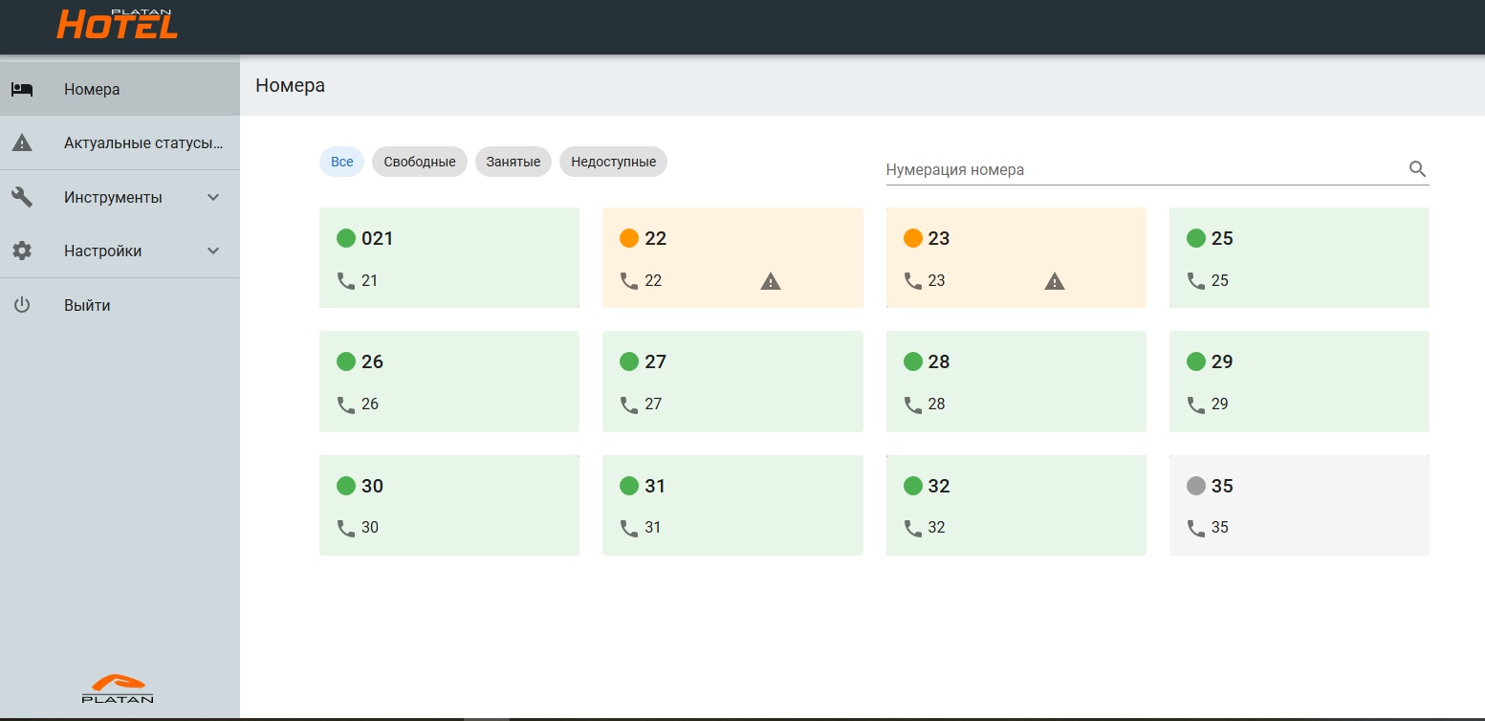The image size is (1485, 721).
Task: Click the bed icon next to Номера
Action: [22, 89]
